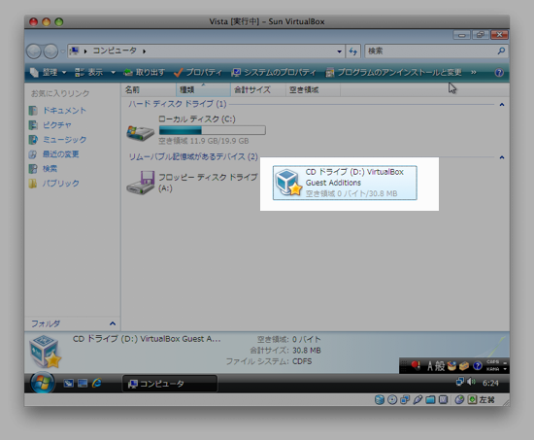Screen dimensions: 534x440
Task: Open the address bar history dropdown
Action: (339, 51)
